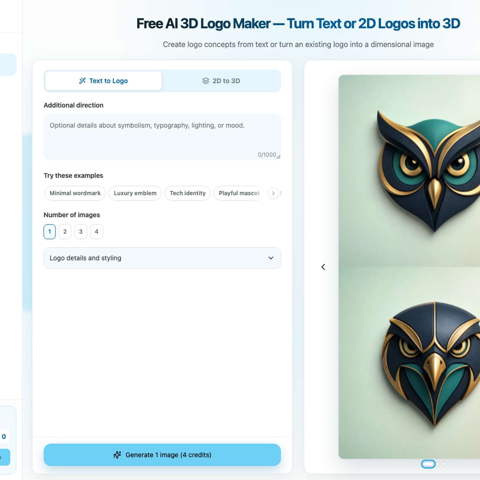Viewport: 480px width, 480px height.
Task: Apply the Playful mascot example
Action: [x=239, y=193]
